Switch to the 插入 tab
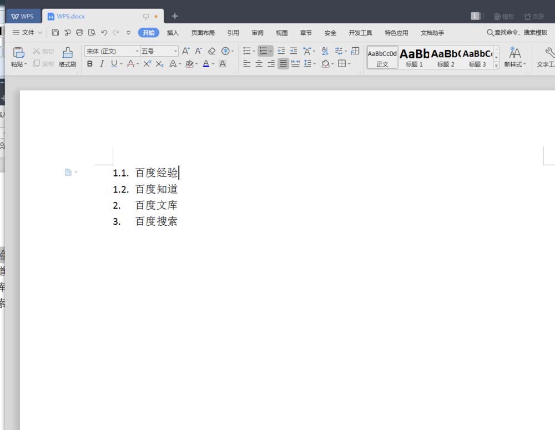The image size is (555, 430). (x=173, y=33)
